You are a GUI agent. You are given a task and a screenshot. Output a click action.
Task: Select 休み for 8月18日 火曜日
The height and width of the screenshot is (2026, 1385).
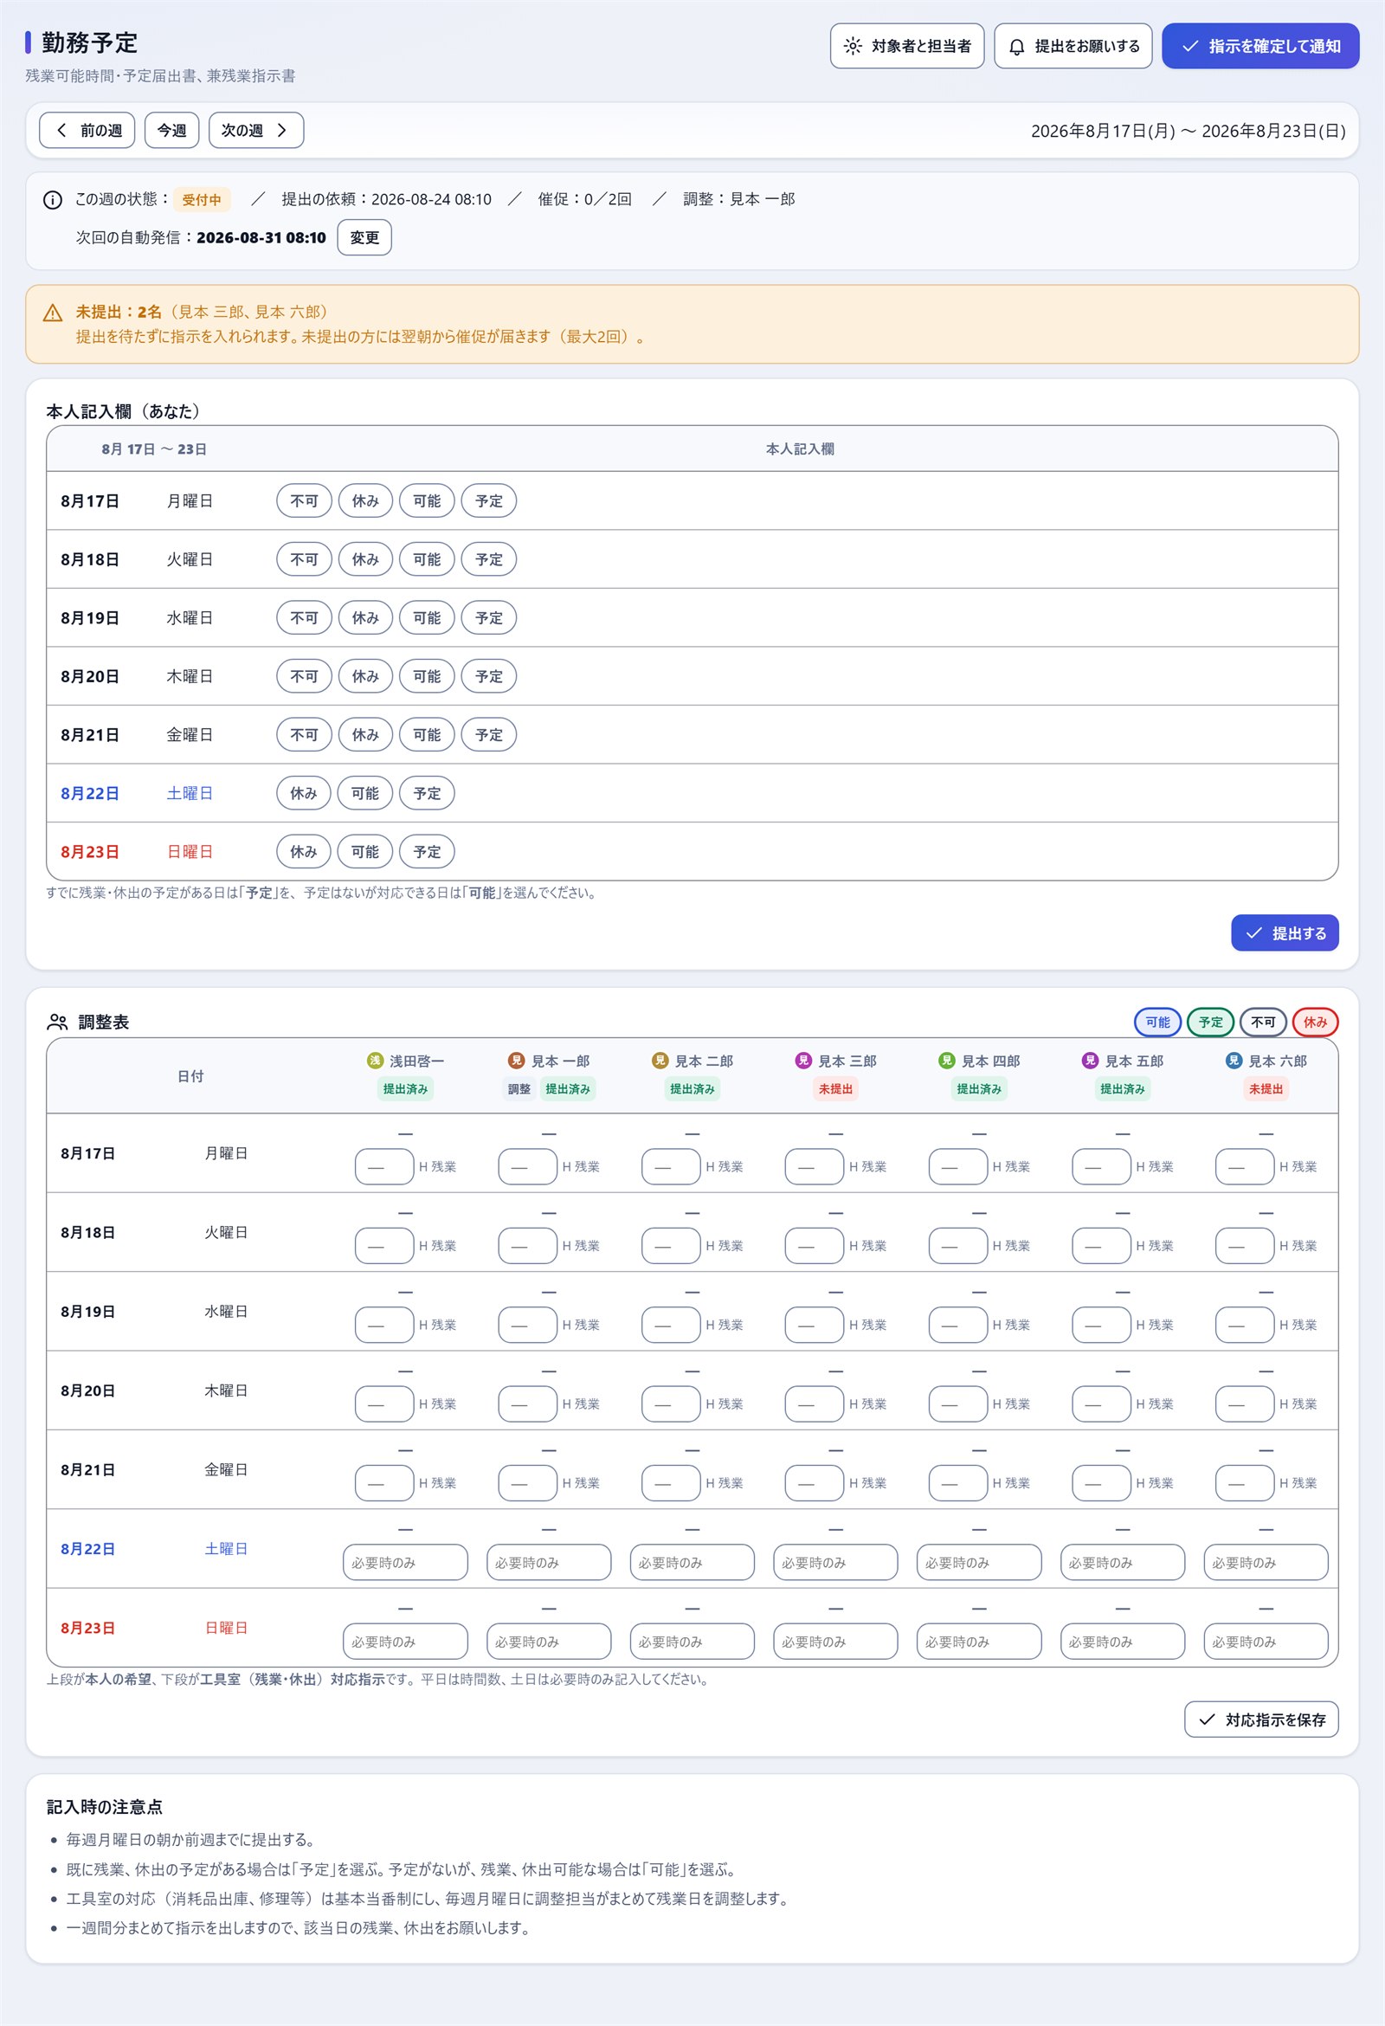[x=365, y=559]
